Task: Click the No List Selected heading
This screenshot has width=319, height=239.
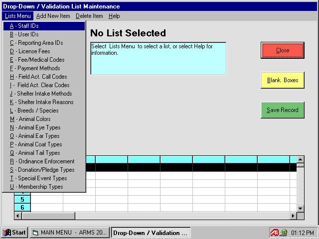Action: 128,33
